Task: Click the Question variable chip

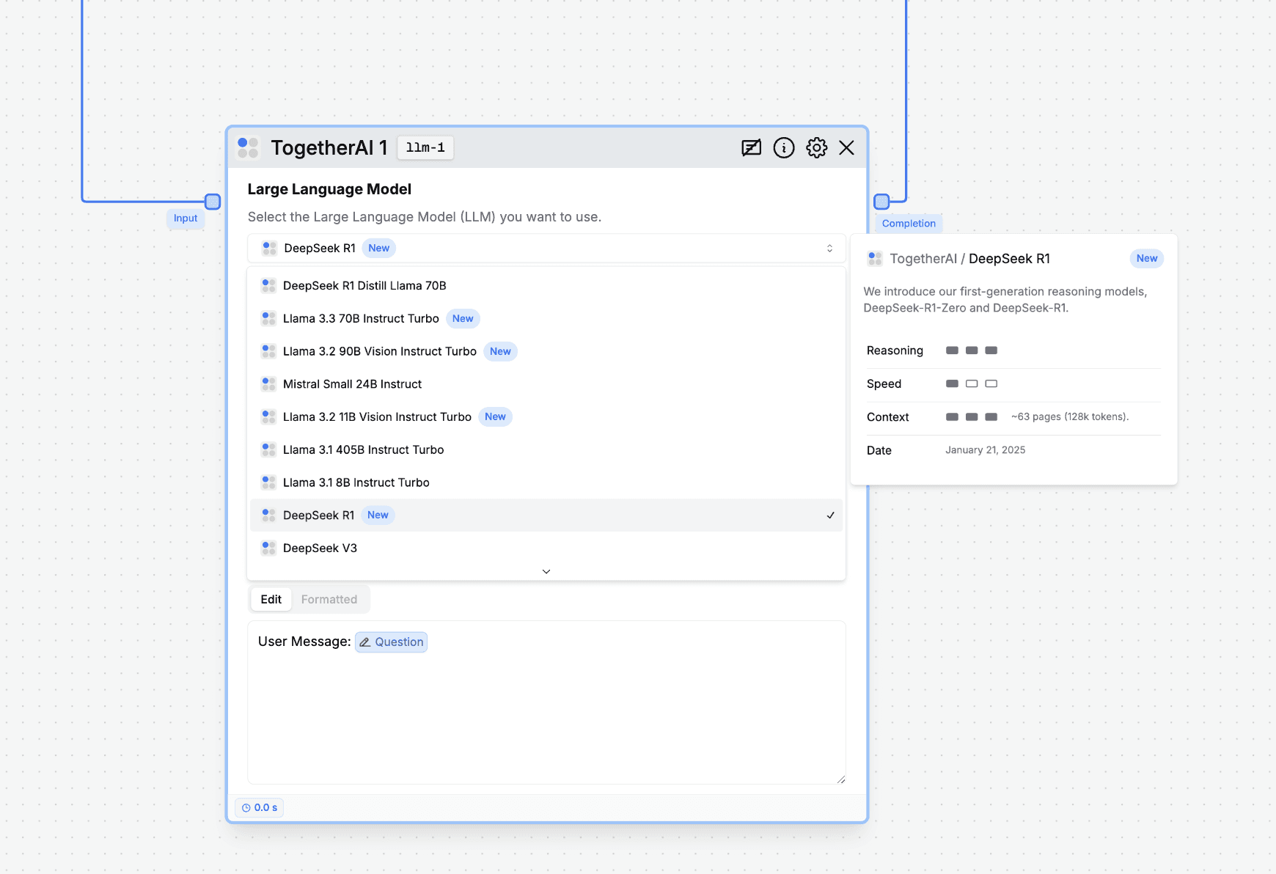Action: [x=392, y=642]
